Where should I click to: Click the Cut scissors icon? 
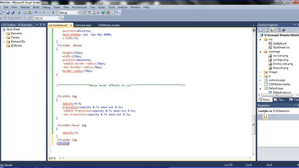pos(19,13)
